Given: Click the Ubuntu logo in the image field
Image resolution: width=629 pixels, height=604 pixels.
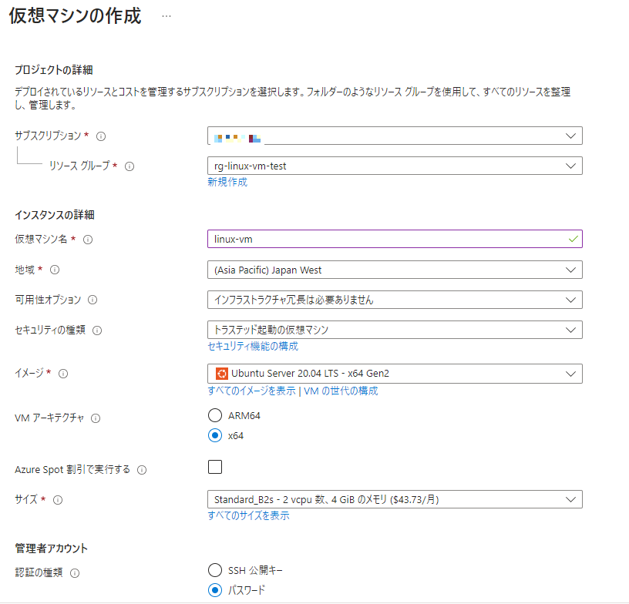Looking at the screenshot, I should [x=223, y=374].
